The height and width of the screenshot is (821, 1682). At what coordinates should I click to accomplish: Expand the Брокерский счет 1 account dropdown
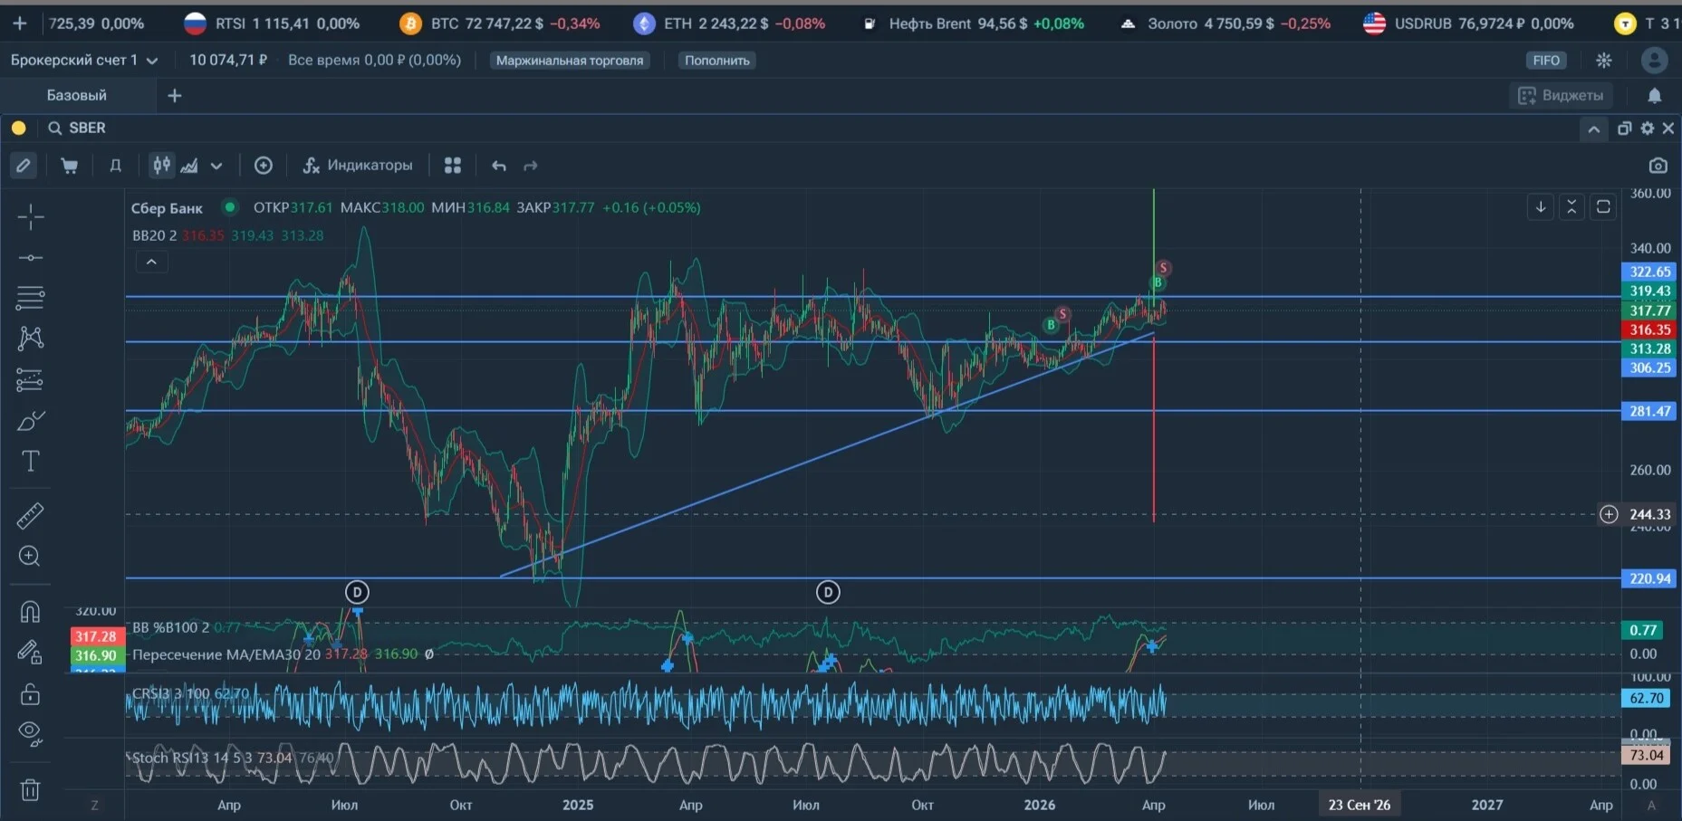tap(84, 61)
